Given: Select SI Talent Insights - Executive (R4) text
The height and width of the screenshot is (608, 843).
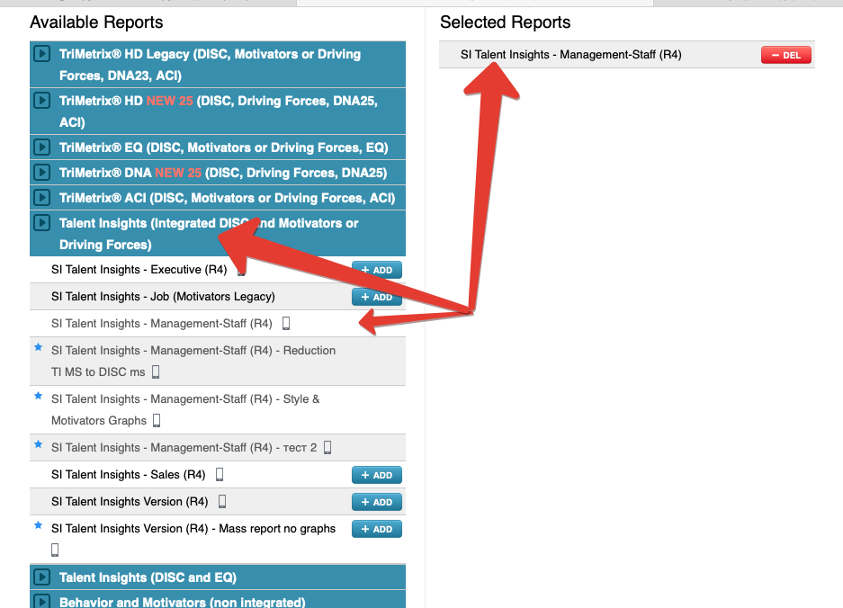Looking at the screenshot, I should [x=139, y=269].
